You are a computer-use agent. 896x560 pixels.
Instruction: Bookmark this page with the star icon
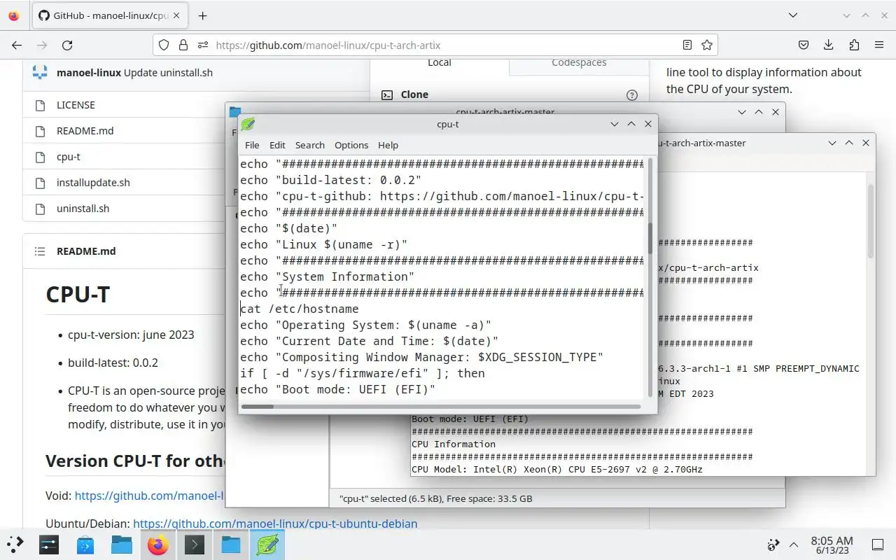707,45
